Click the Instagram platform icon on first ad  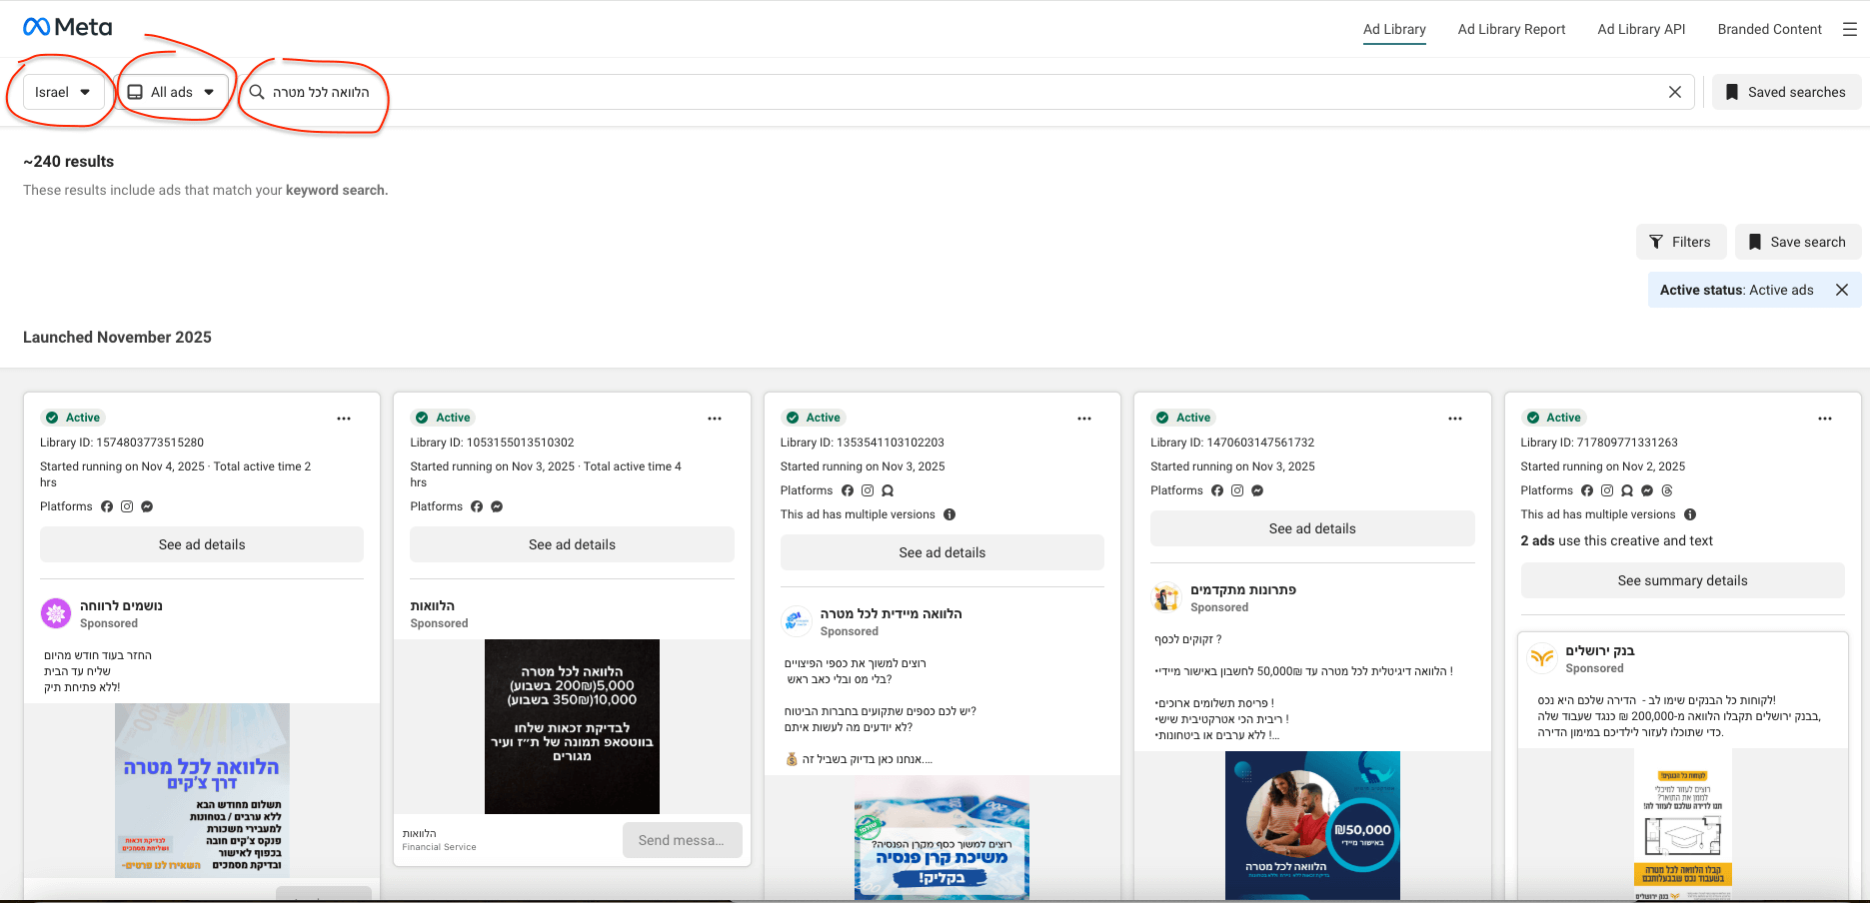pyautogui.click(x=126, y=506)
